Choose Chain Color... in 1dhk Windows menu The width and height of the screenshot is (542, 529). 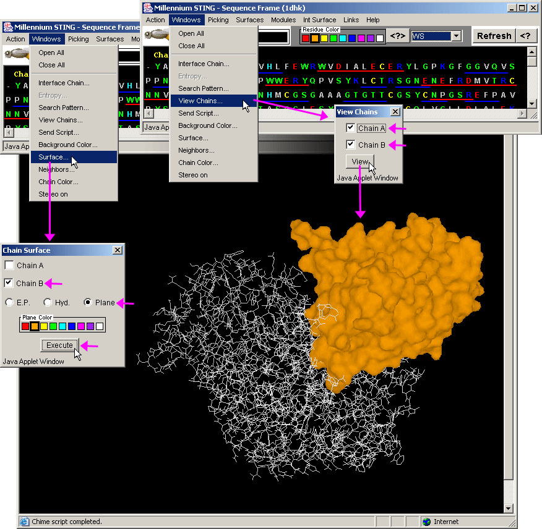(x=213, y=163)
